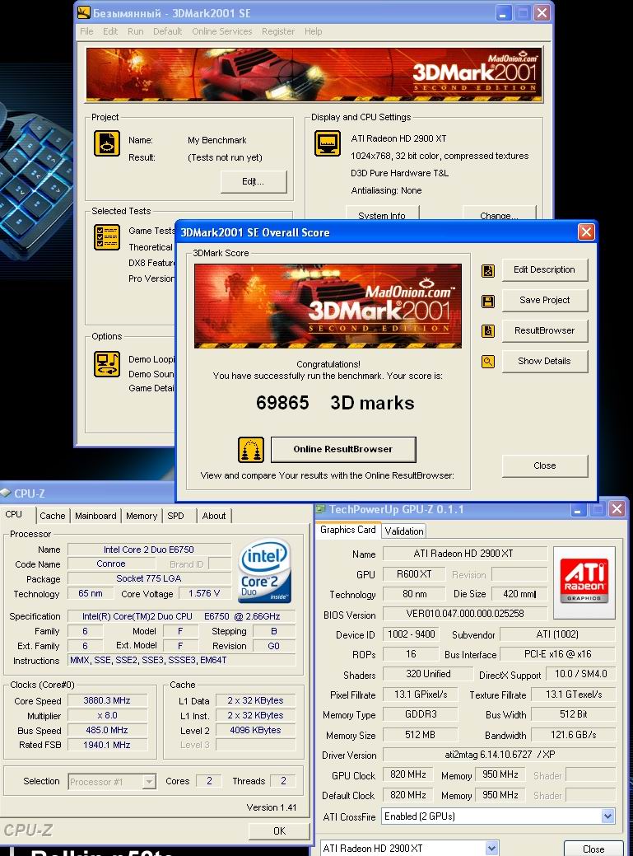Image resolution: width=633 pixels, height=856 pixels.
Task: Click the Change... button in display settings
Action: (x=499, y=213)
